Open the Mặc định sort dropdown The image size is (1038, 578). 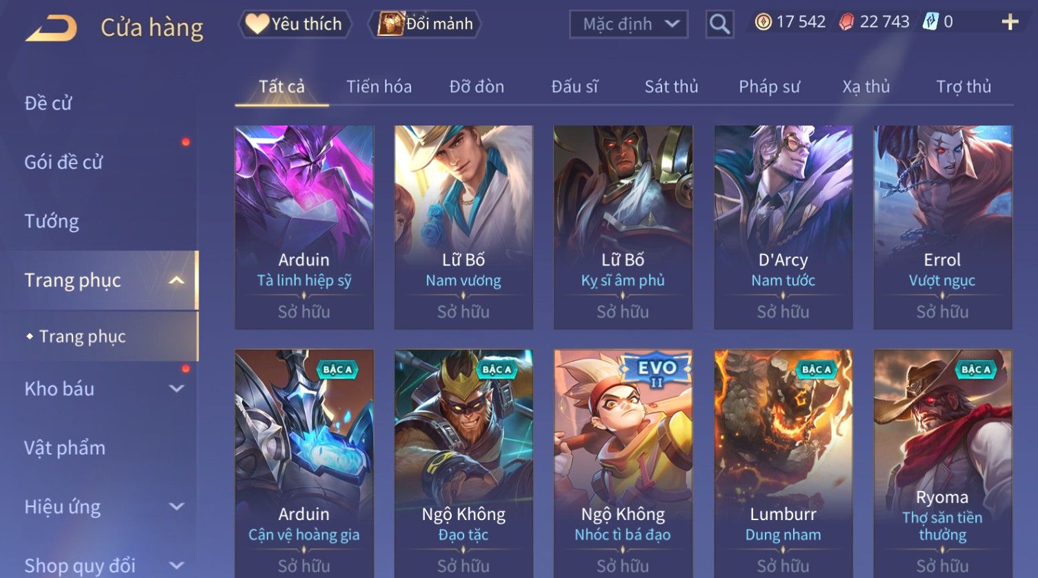pyautogui.click(x=629, y=24)
